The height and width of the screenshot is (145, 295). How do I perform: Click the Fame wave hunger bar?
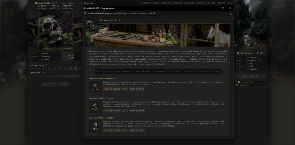55,76
